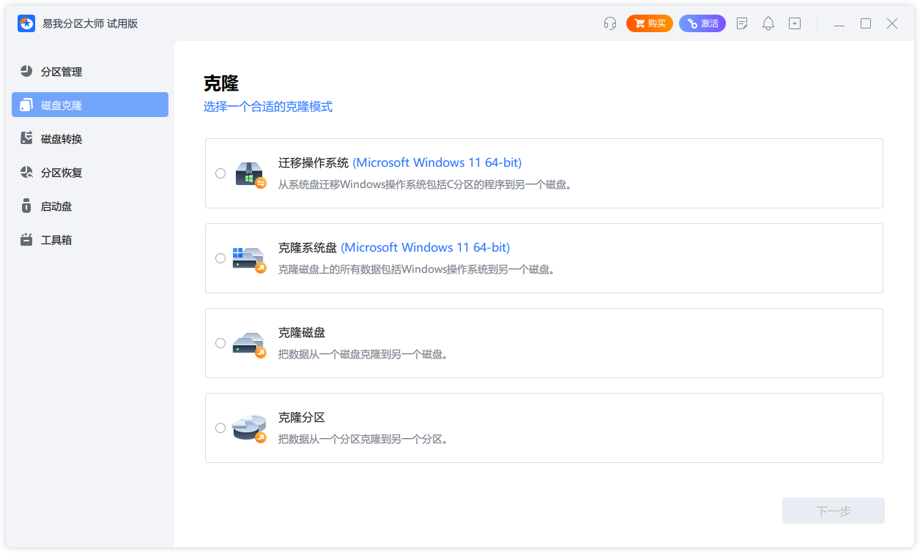Click the 磁盘克隆 sidebar icon
Screen dimensions: 920x553
[27, 105]
